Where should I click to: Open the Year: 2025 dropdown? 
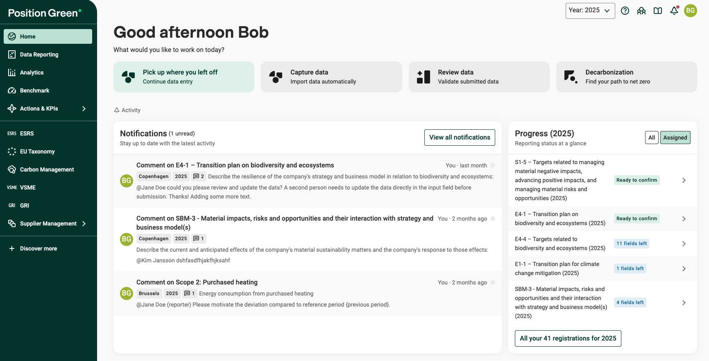pyautogui.click(x=590, y=11)
